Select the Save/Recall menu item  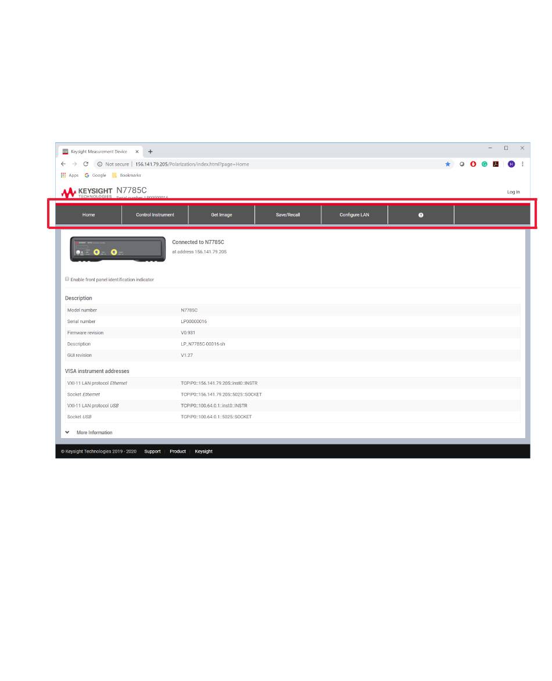pos(288,215)
